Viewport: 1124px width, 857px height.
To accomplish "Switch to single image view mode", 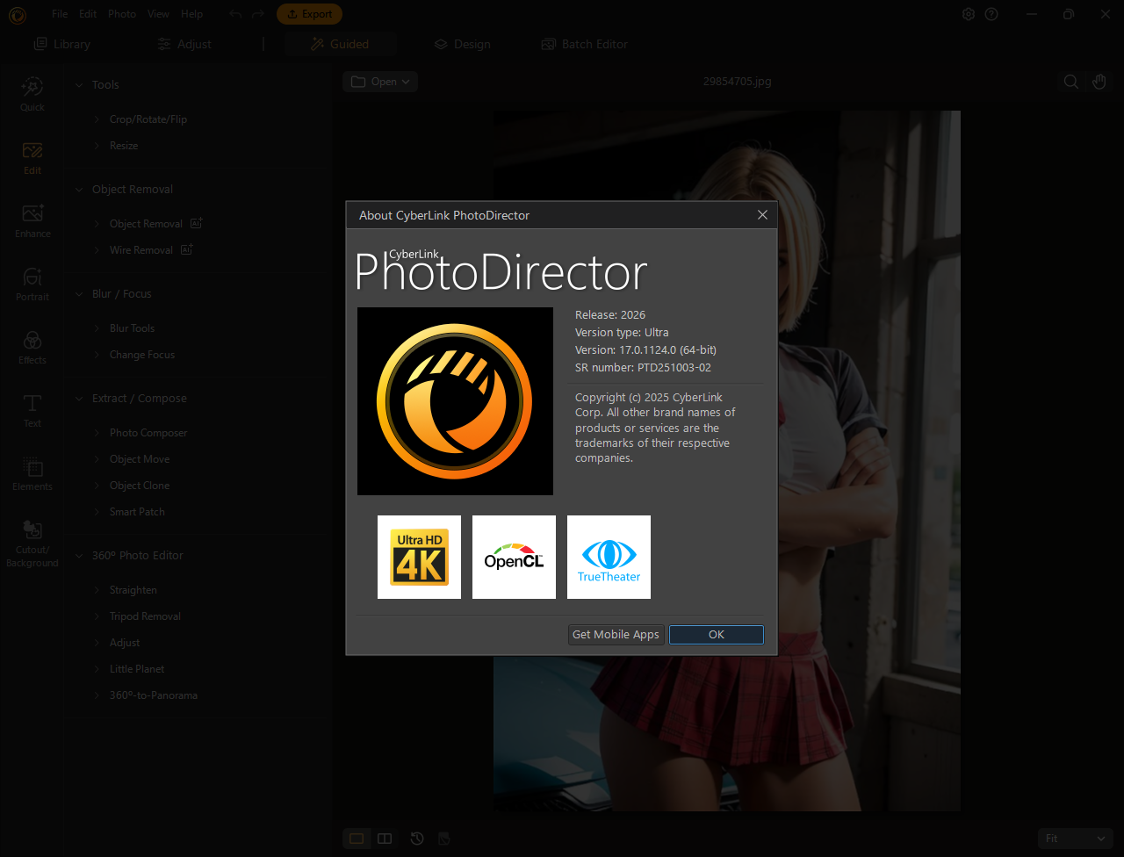I will pyautogui.click(x=357, y=839).
